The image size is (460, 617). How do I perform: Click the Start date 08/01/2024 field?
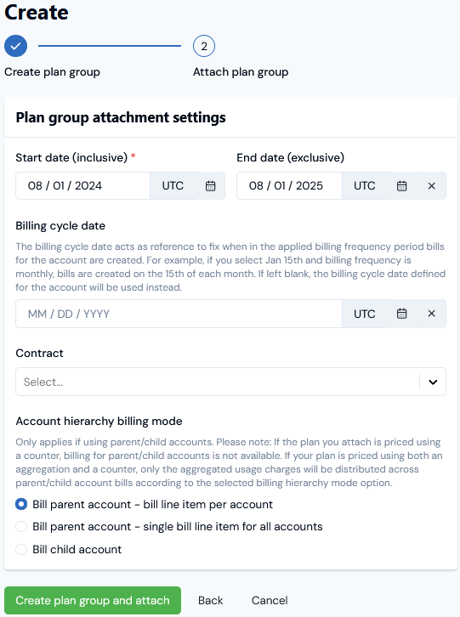tap(82, 186)
